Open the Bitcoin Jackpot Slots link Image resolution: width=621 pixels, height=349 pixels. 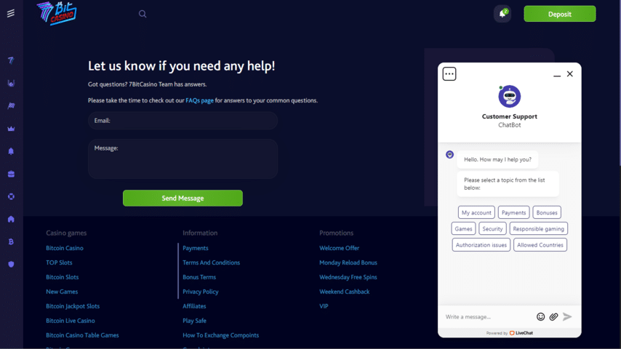tap(73, 306)
